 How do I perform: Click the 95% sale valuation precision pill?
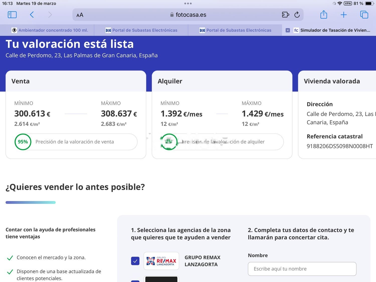pos(76,142)
